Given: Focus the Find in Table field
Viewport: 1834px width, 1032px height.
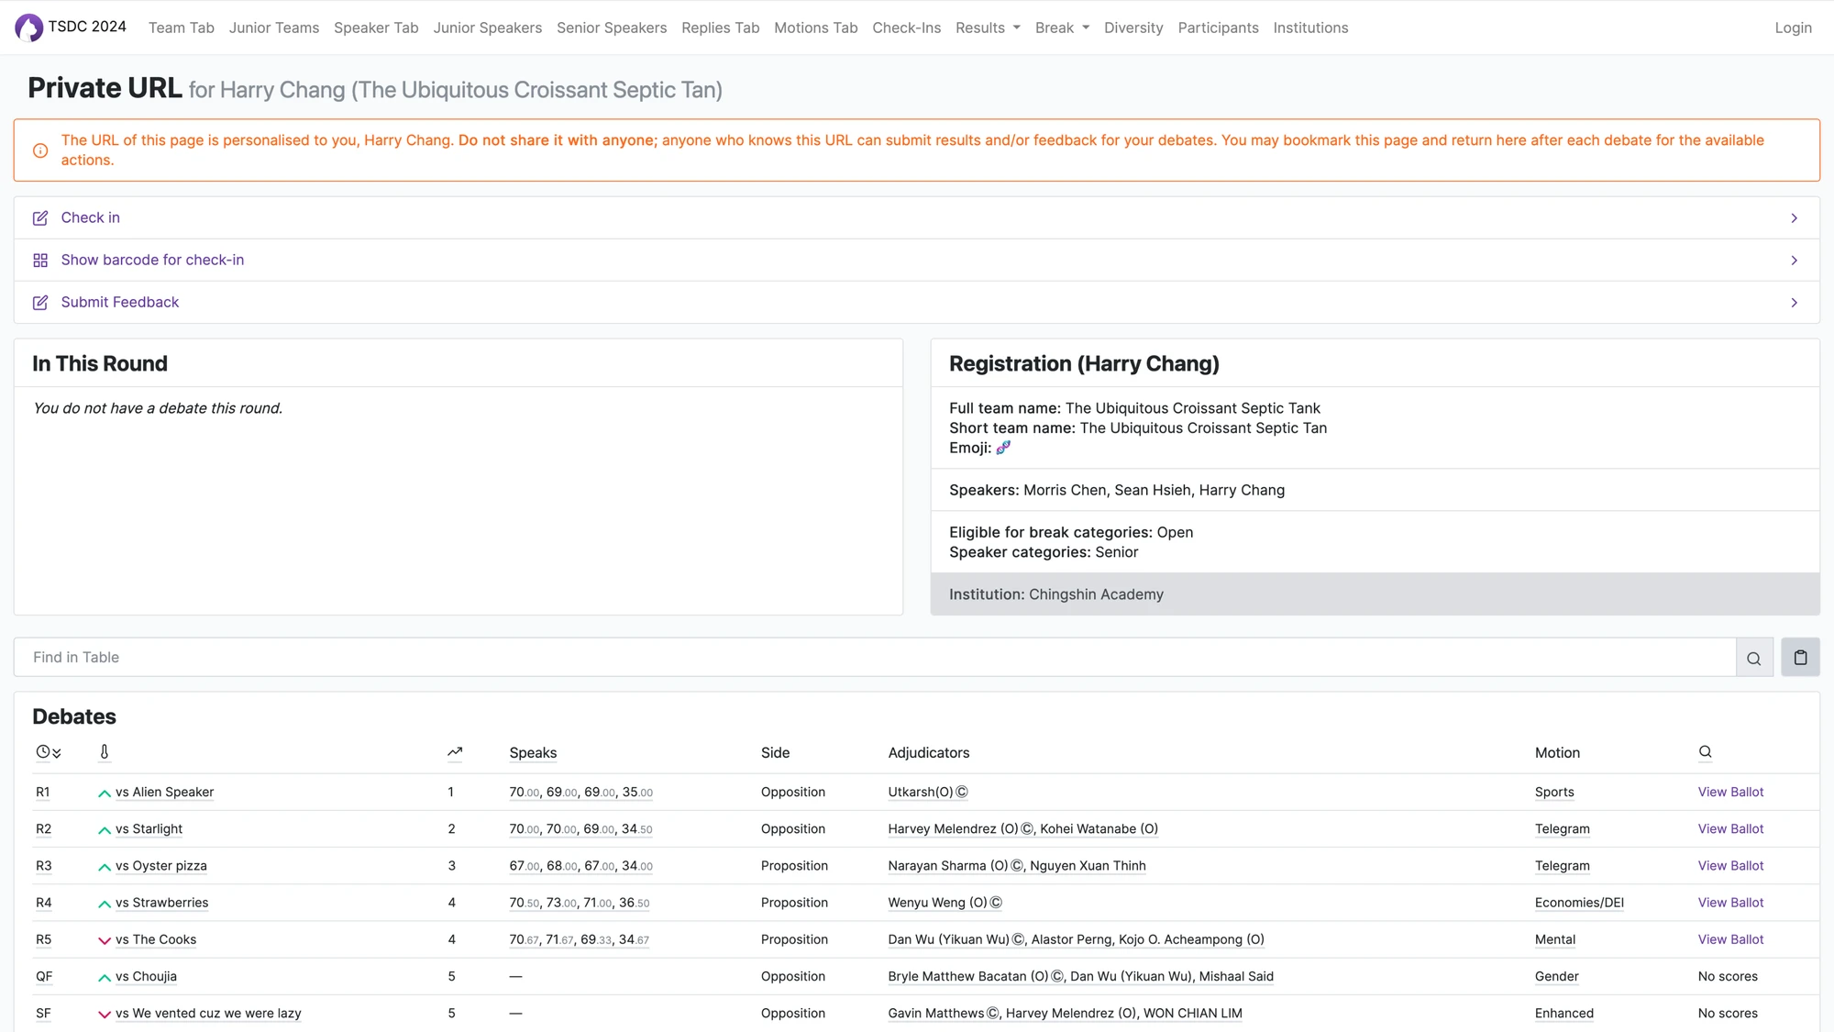Looking at the screenshot, I should tap(871, 658).
